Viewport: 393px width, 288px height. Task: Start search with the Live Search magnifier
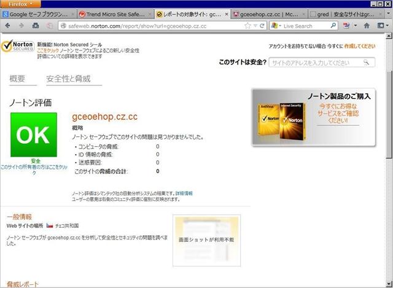tap(333, 26)
